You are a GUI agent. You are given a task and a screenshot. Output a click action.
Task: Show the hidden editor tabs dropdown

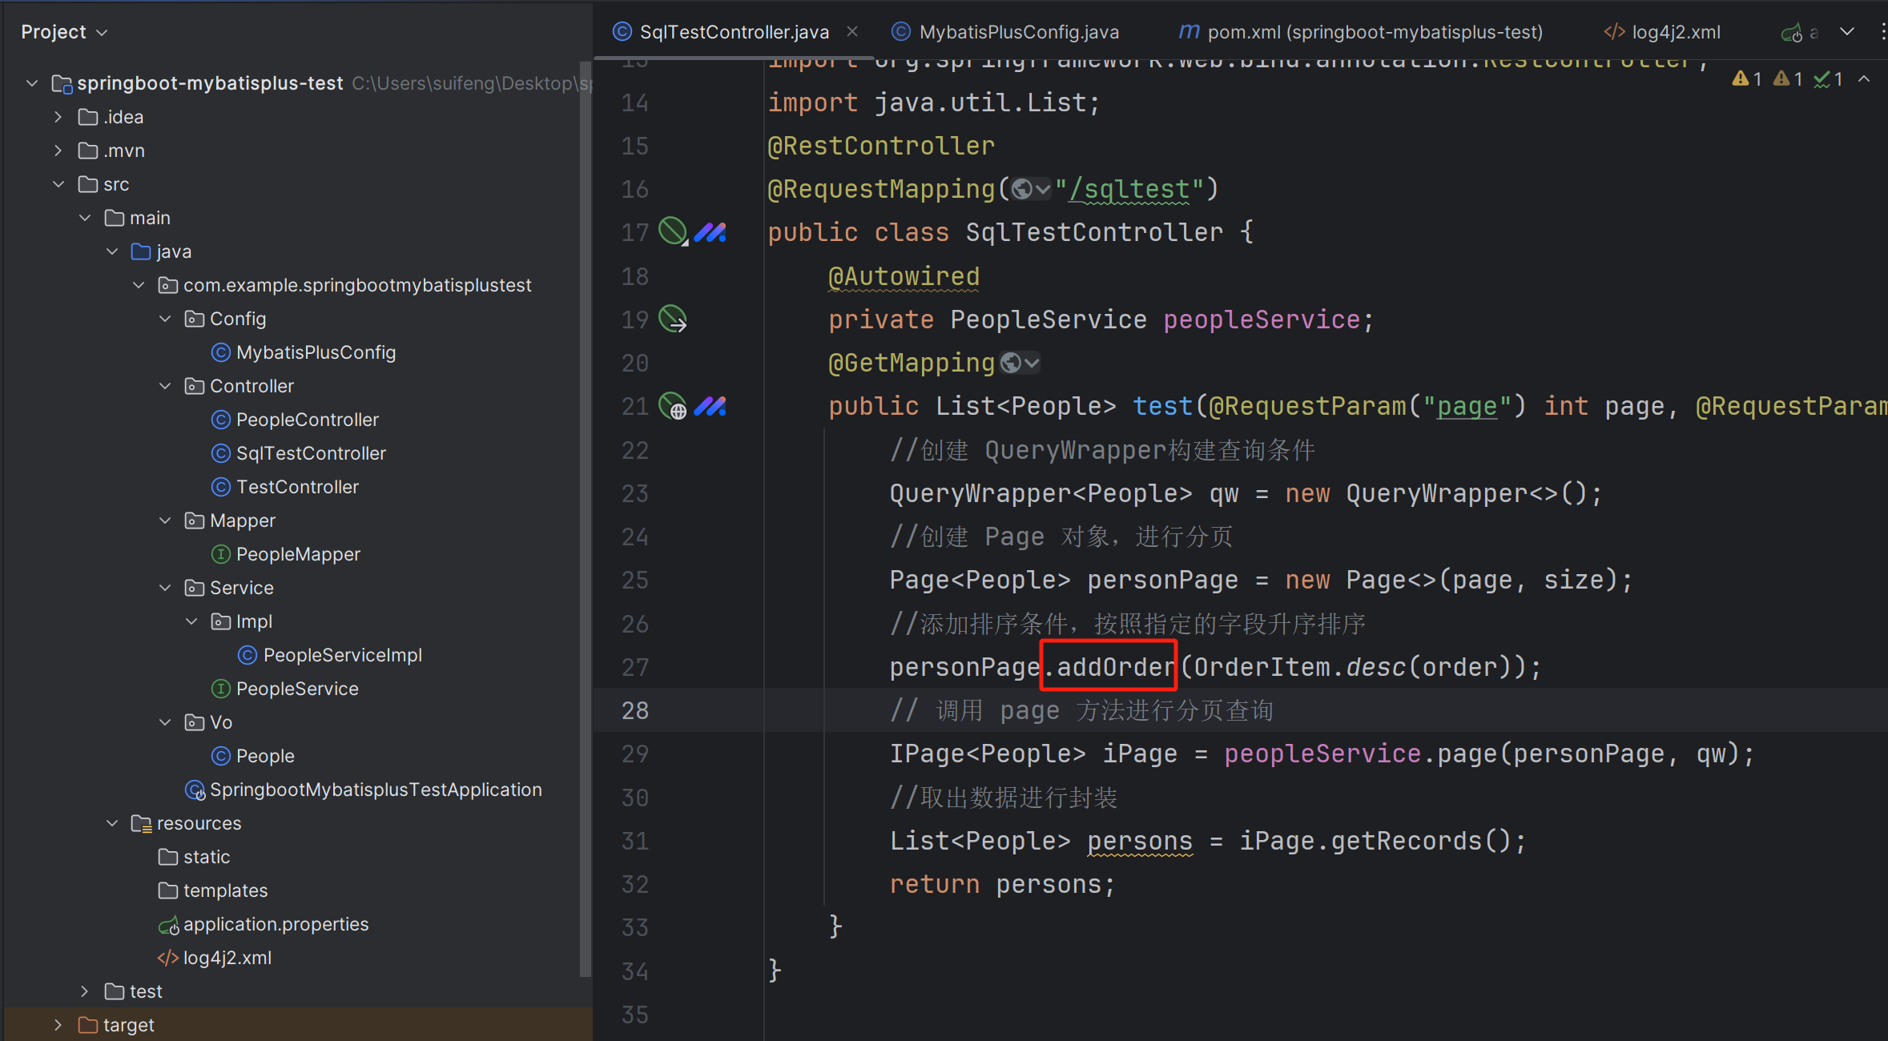pos(1847,32)
